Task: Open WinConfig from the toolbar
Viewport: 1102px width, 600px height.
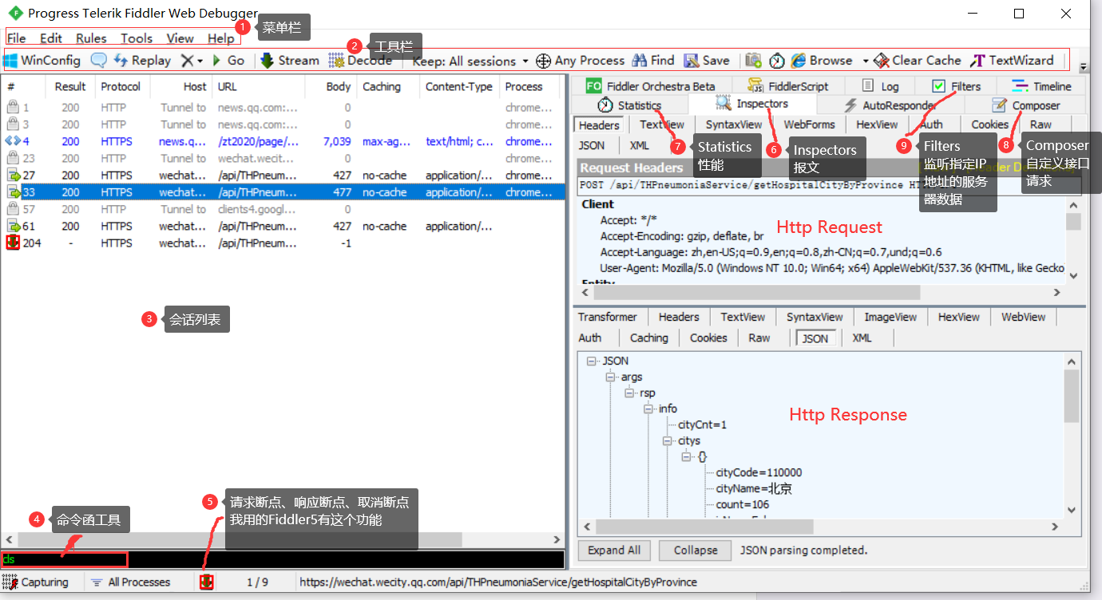Action: point(42,61)
